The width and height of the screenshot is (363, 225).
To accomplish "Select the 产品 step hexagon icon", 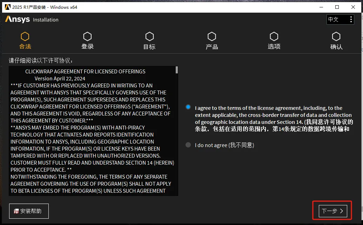I will click(212, 37).
